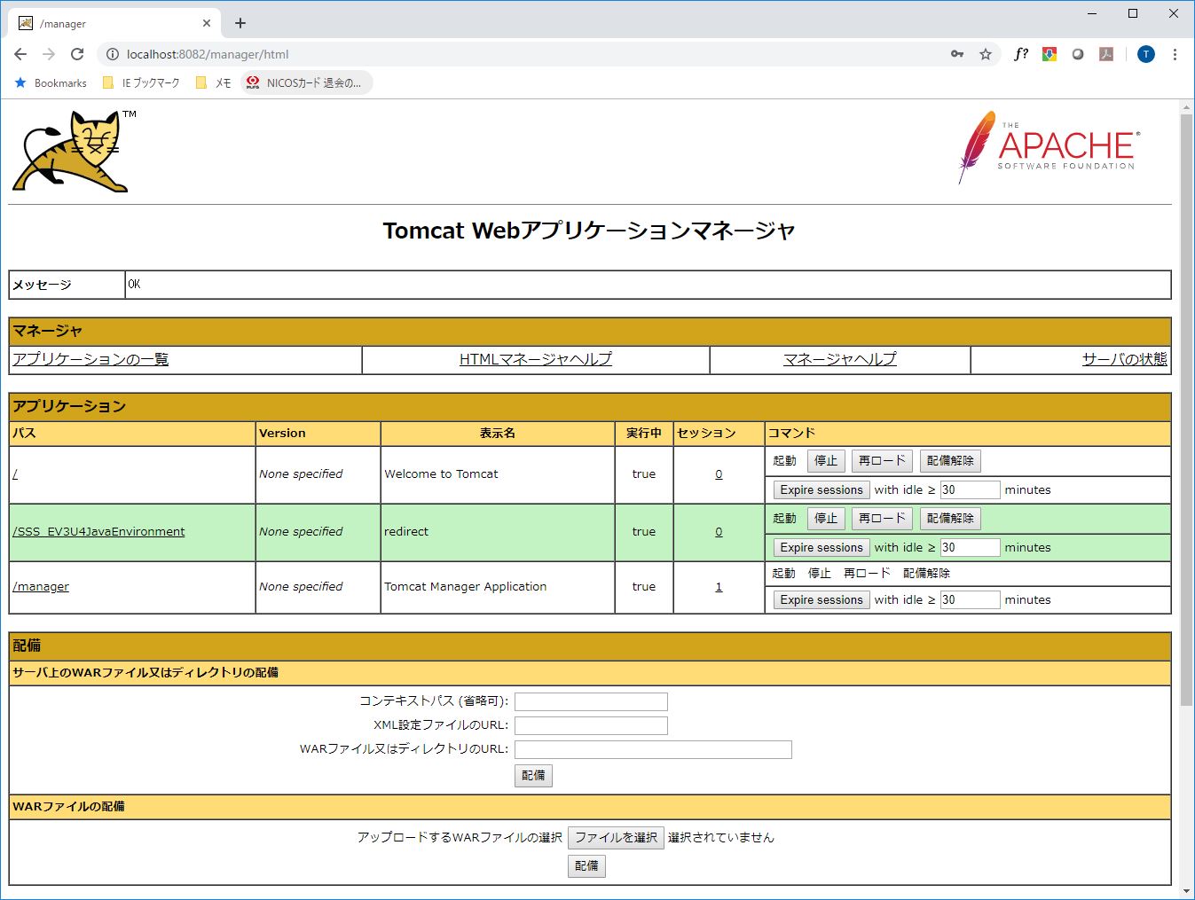Click the page vertical scrollbar thumb

point(1186,410)
